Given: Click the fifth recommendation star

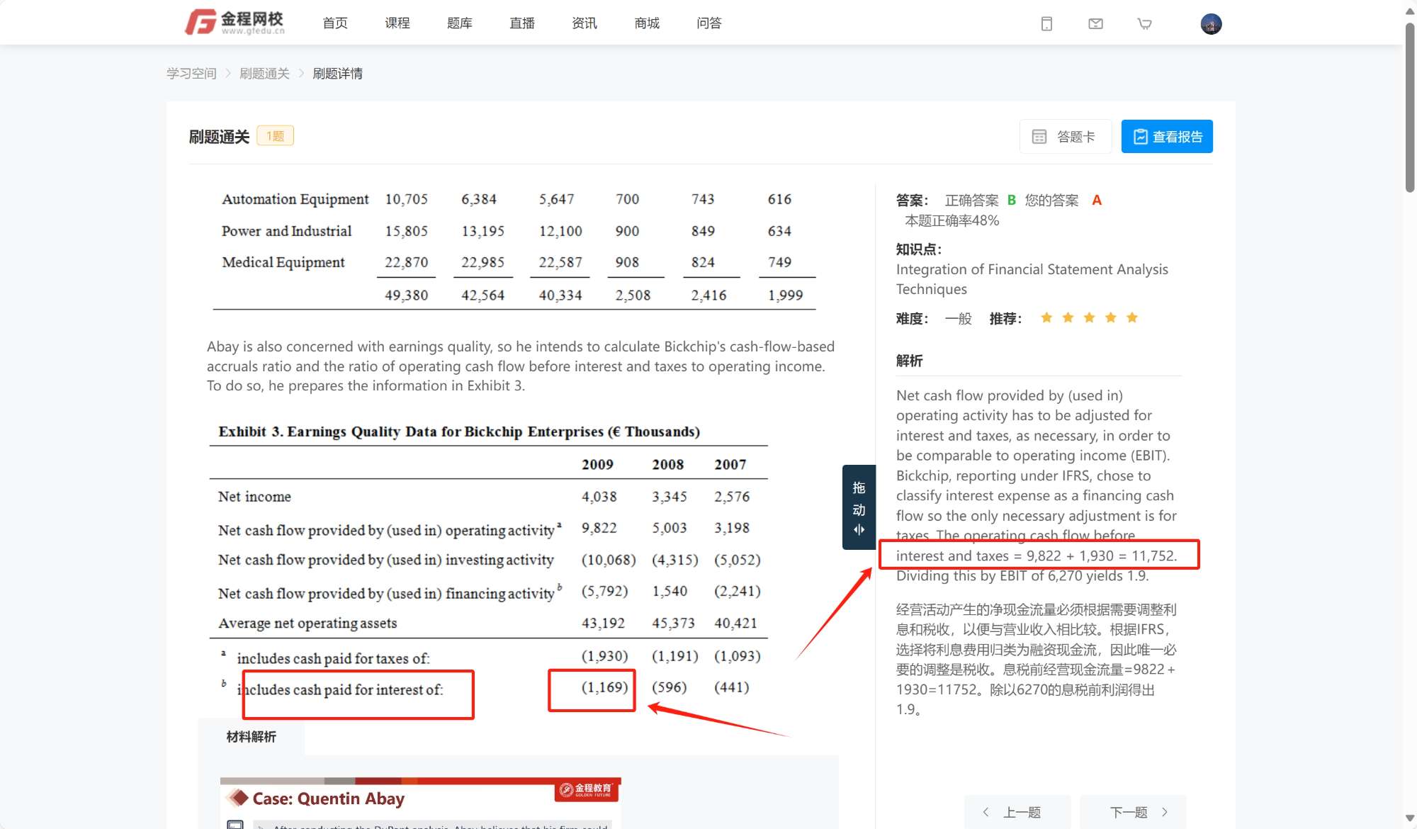Looking at the screenshot, I should (x=1132, y=317).
